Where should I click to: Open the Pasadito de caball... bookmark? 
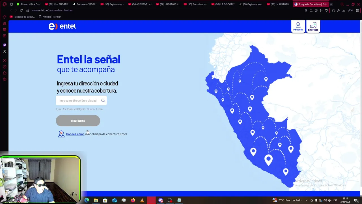click(22, 17)
